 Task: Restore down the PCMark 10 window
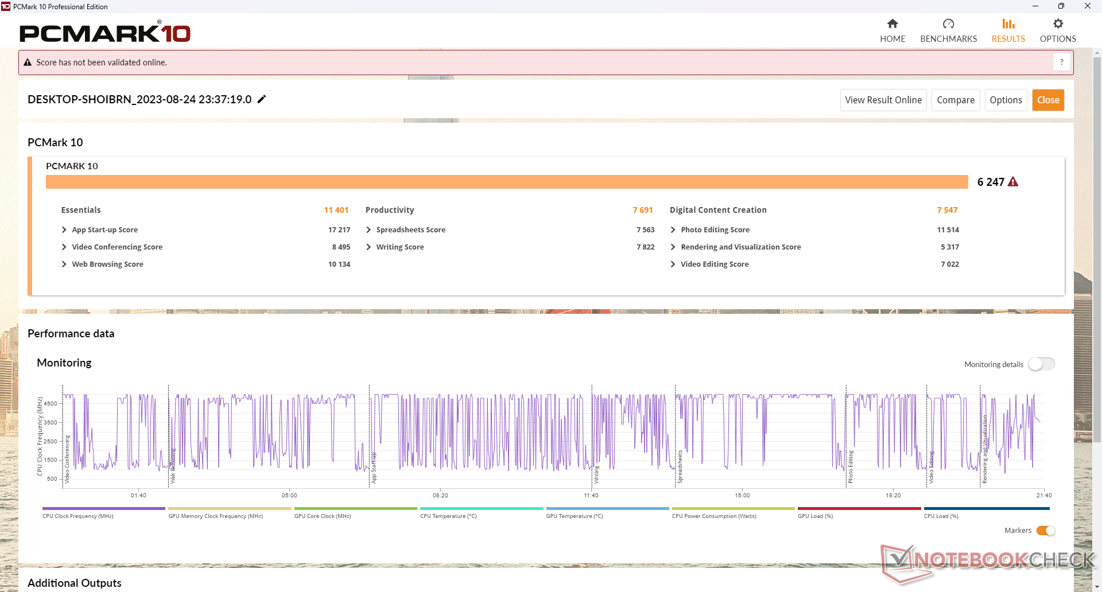click(1061, 6)
